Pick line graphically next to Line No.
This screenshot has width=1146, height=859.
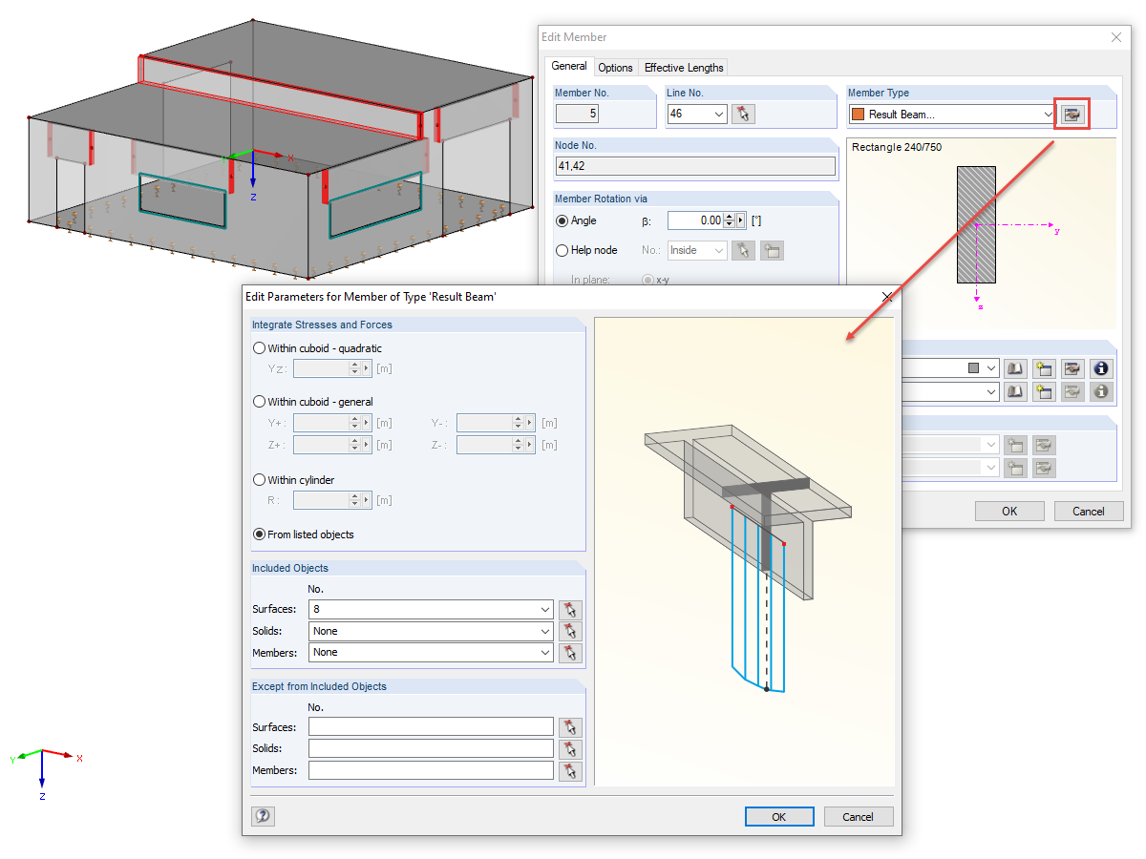click(742, 114)
